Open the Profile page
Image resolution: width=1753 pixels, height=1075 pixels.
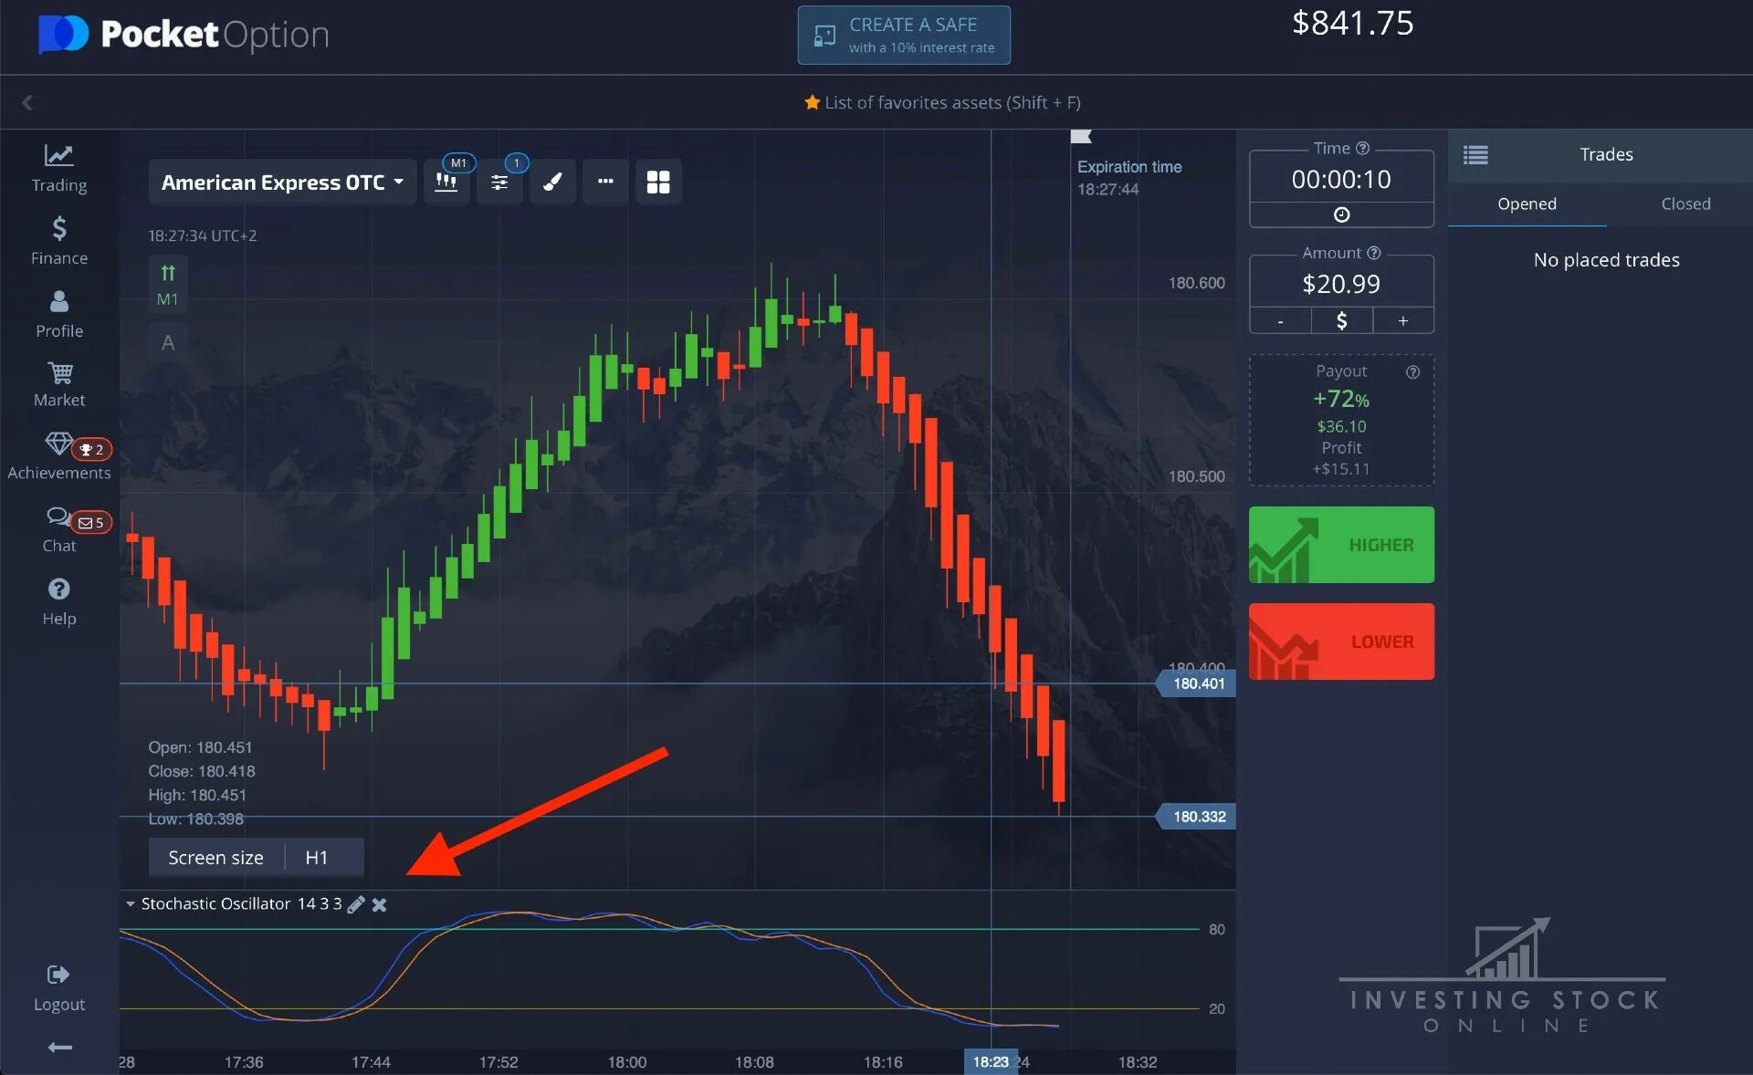tap(59, 314)
